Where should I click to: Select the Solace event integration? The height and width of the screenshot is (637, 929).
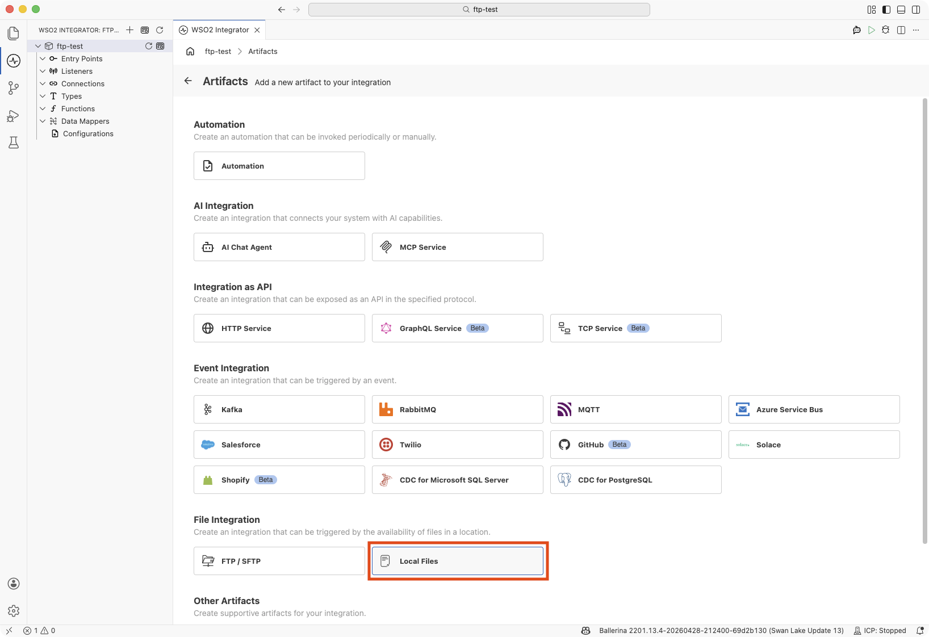(814, 445)
